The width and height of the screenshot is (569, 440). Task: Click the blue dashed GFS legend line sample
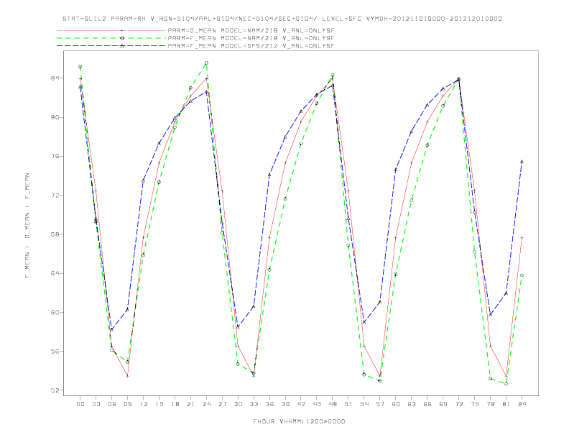(x=111, y=46)
